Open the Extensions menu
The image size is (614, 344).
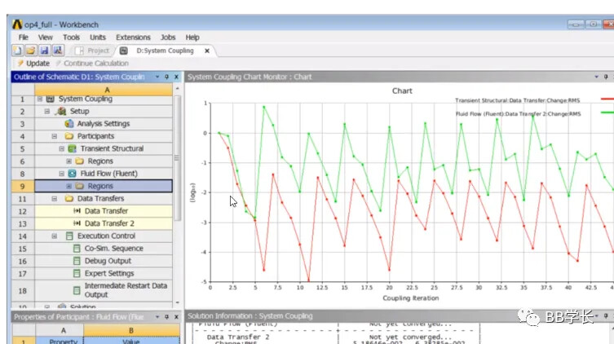click(x=133, y=37)
